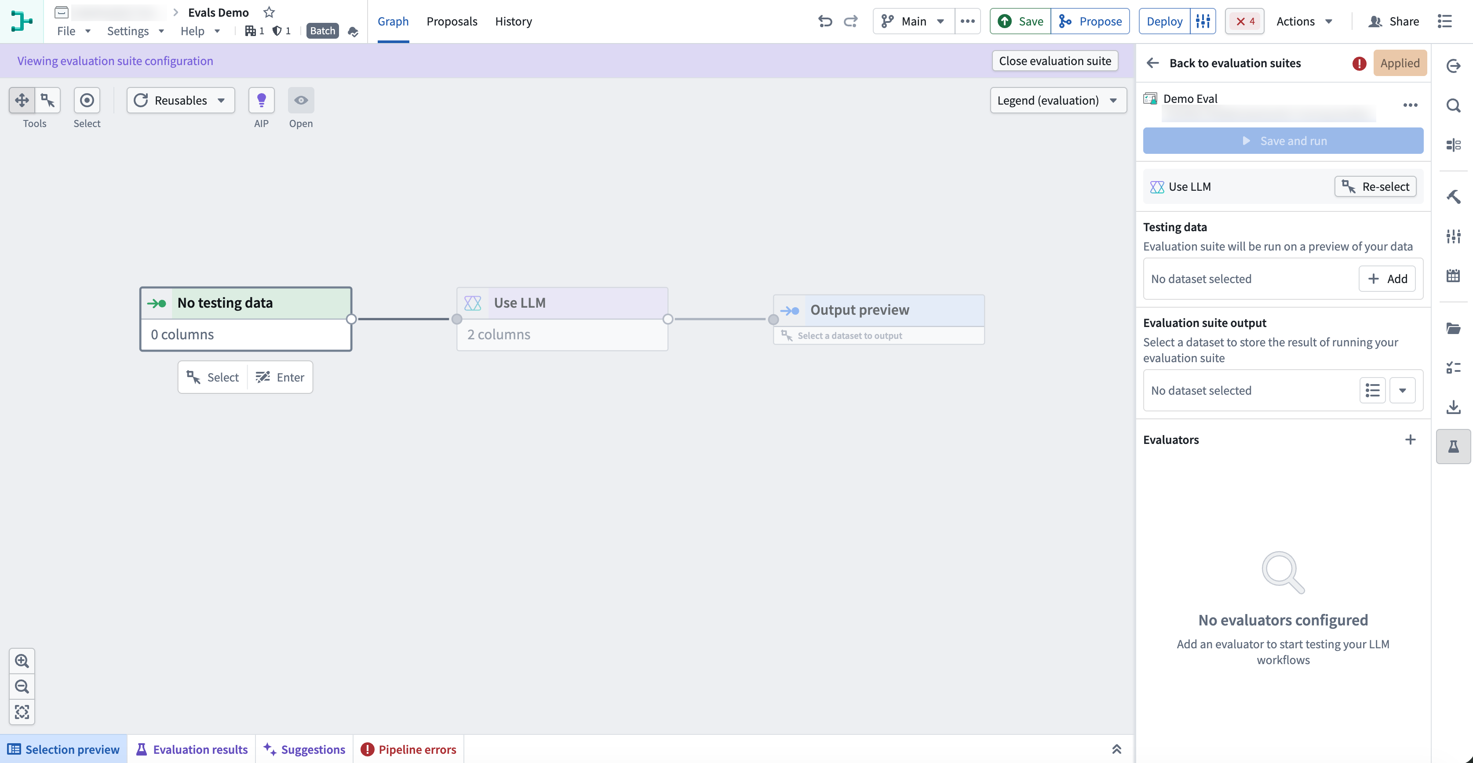Open the folder icon in right sidebar

[1453, 328]
